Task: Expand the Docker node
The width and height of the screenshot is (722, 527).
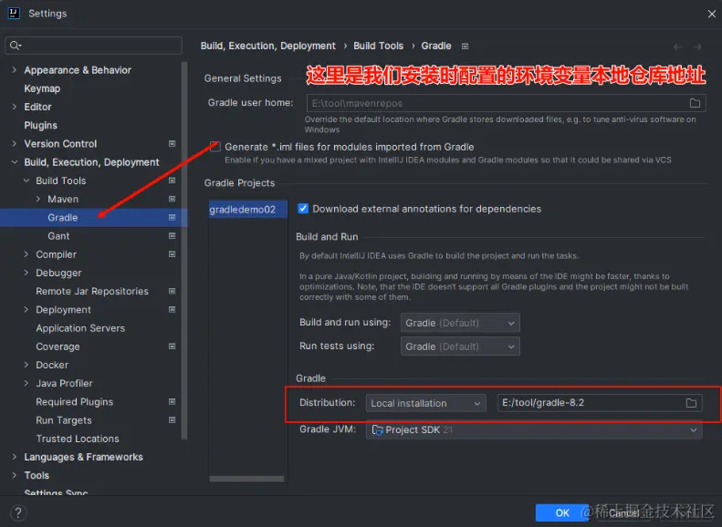Action: tap(26, 365)
